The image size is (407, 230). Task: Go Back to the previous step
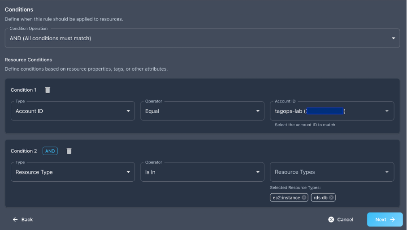coord(23,219)
